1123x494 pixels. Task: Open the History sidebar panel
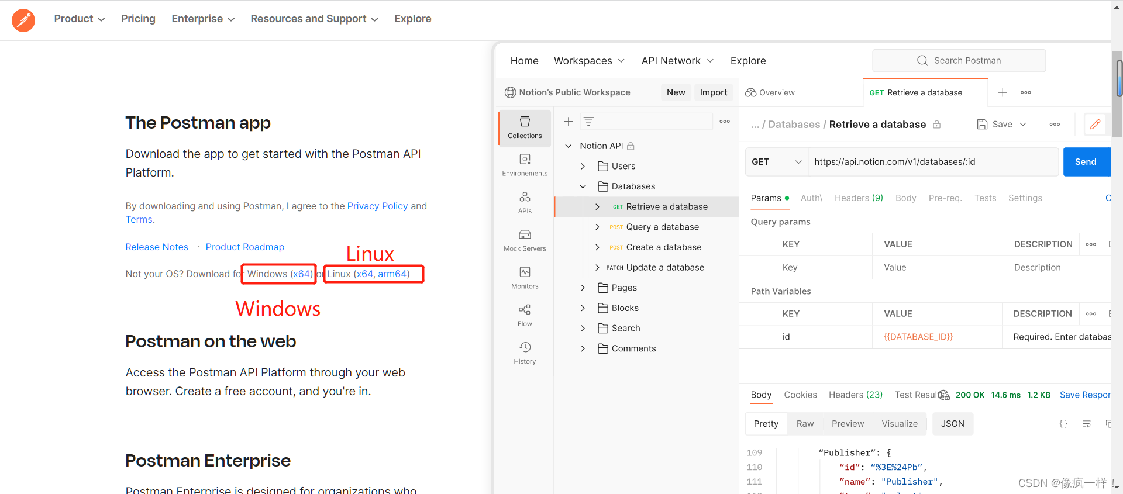pos(525,353)
